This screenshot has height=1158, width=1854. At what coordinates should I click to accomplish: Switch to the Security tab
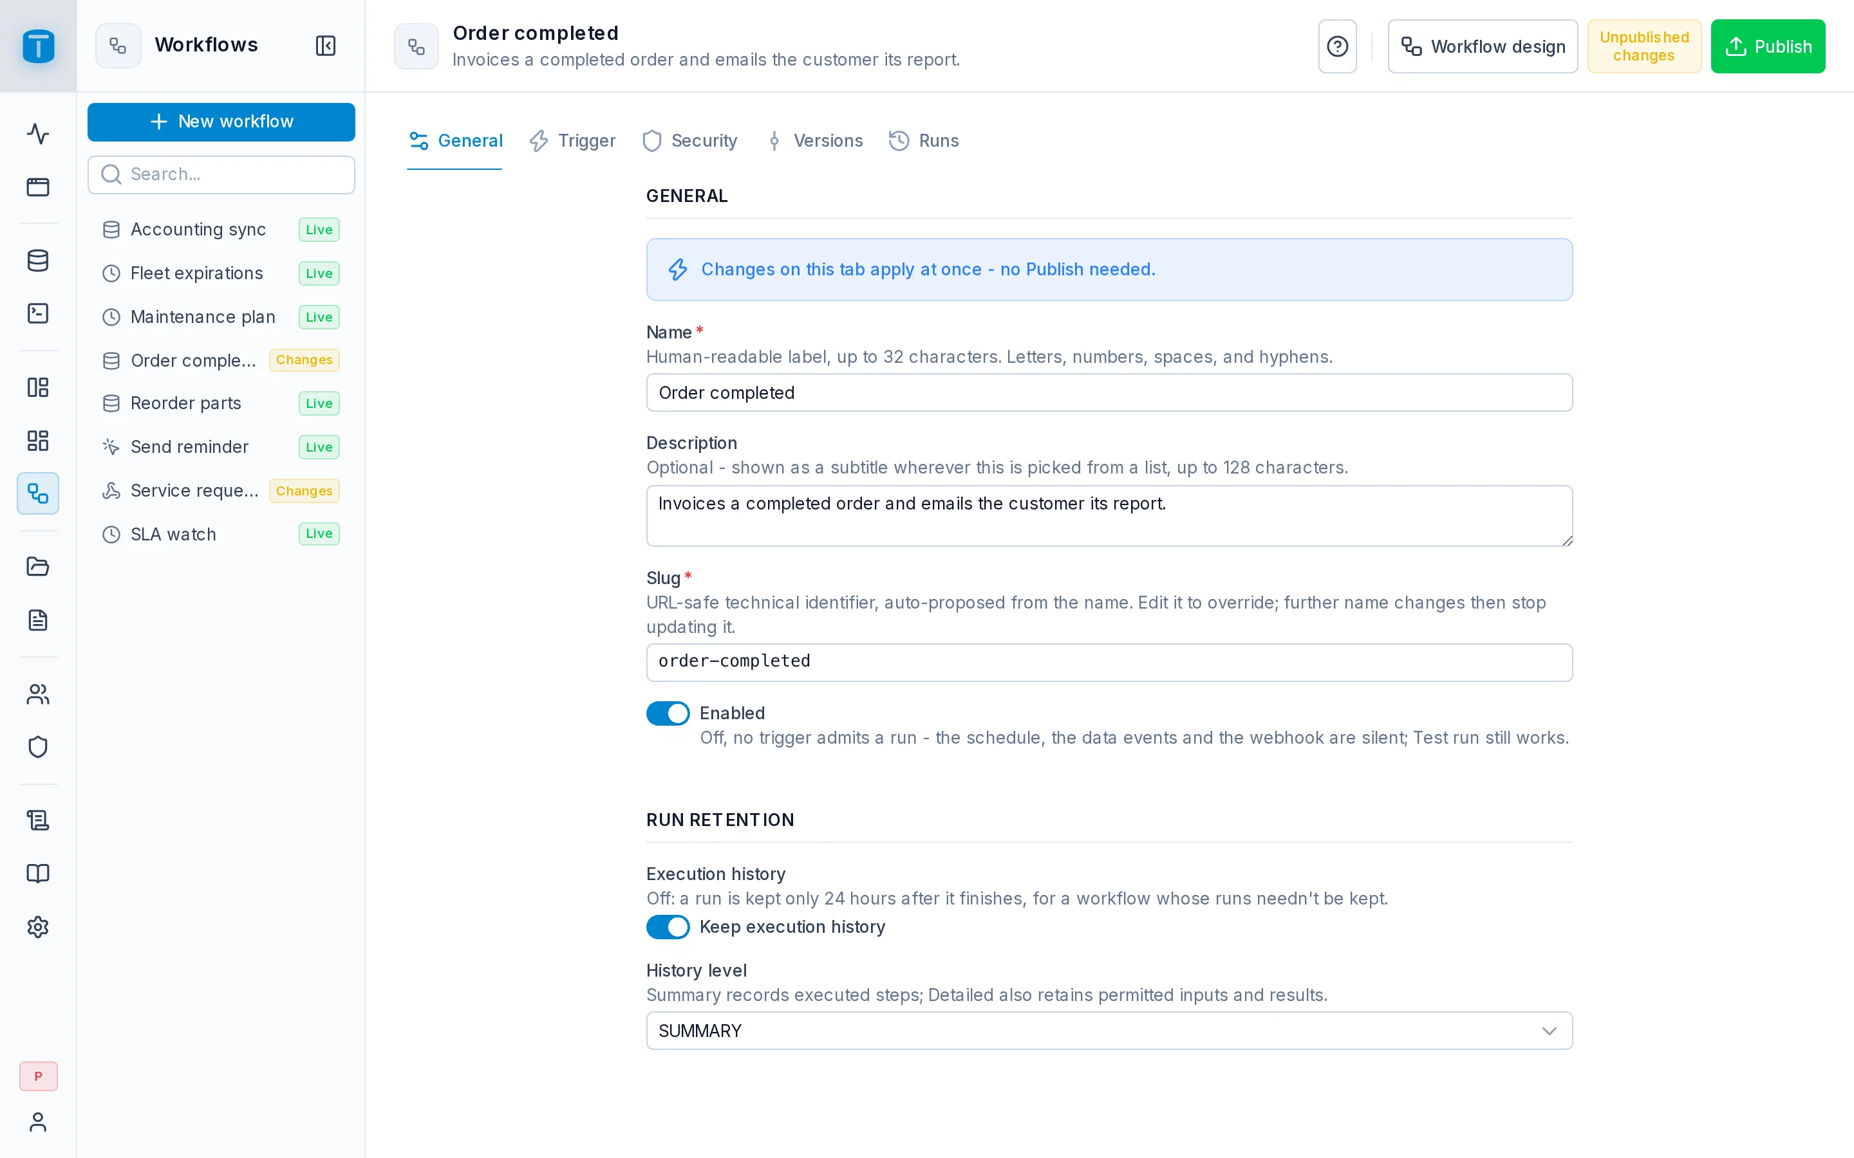[690, 141]
